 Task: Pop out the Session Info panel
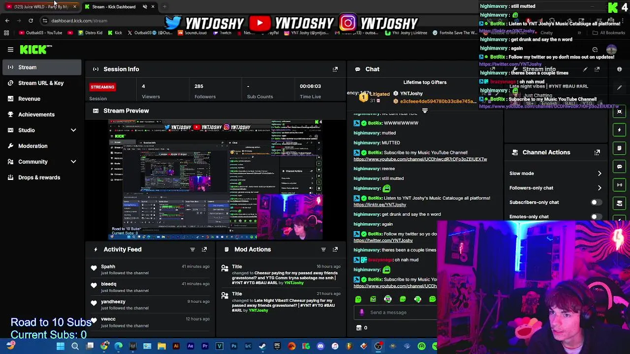335,69
